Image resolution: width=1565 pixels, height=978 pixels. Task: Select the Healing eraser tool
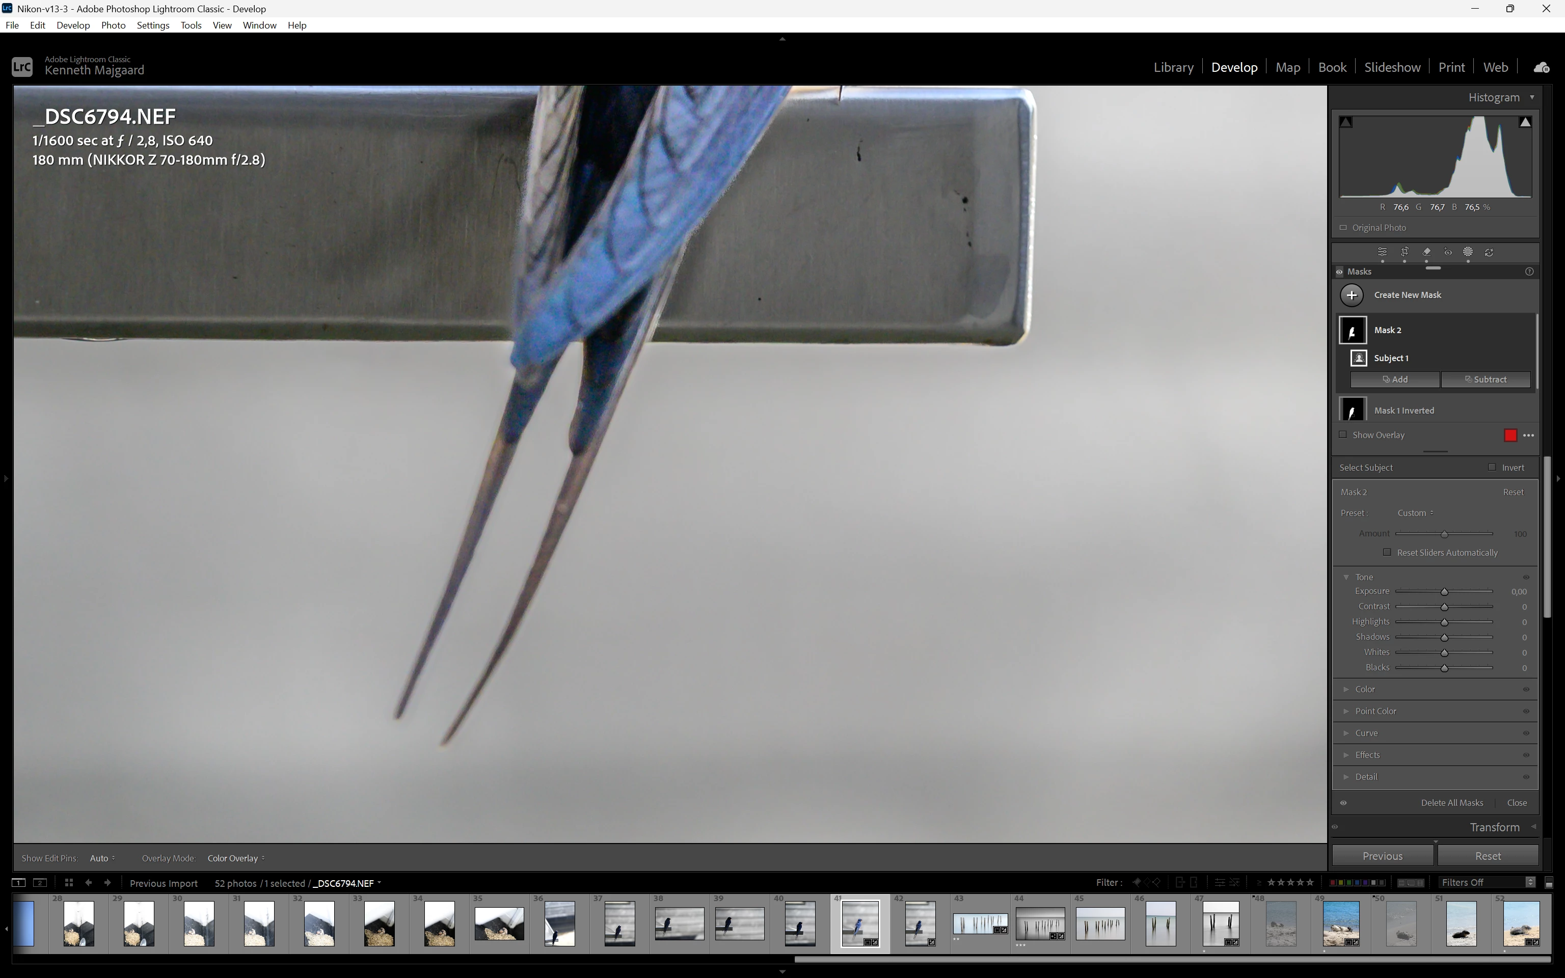(x=1426, y=252)
